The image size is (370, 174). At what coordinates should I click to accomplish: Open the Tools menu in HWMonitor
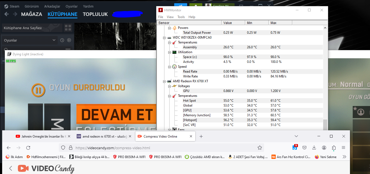click(x=181, y=17)
